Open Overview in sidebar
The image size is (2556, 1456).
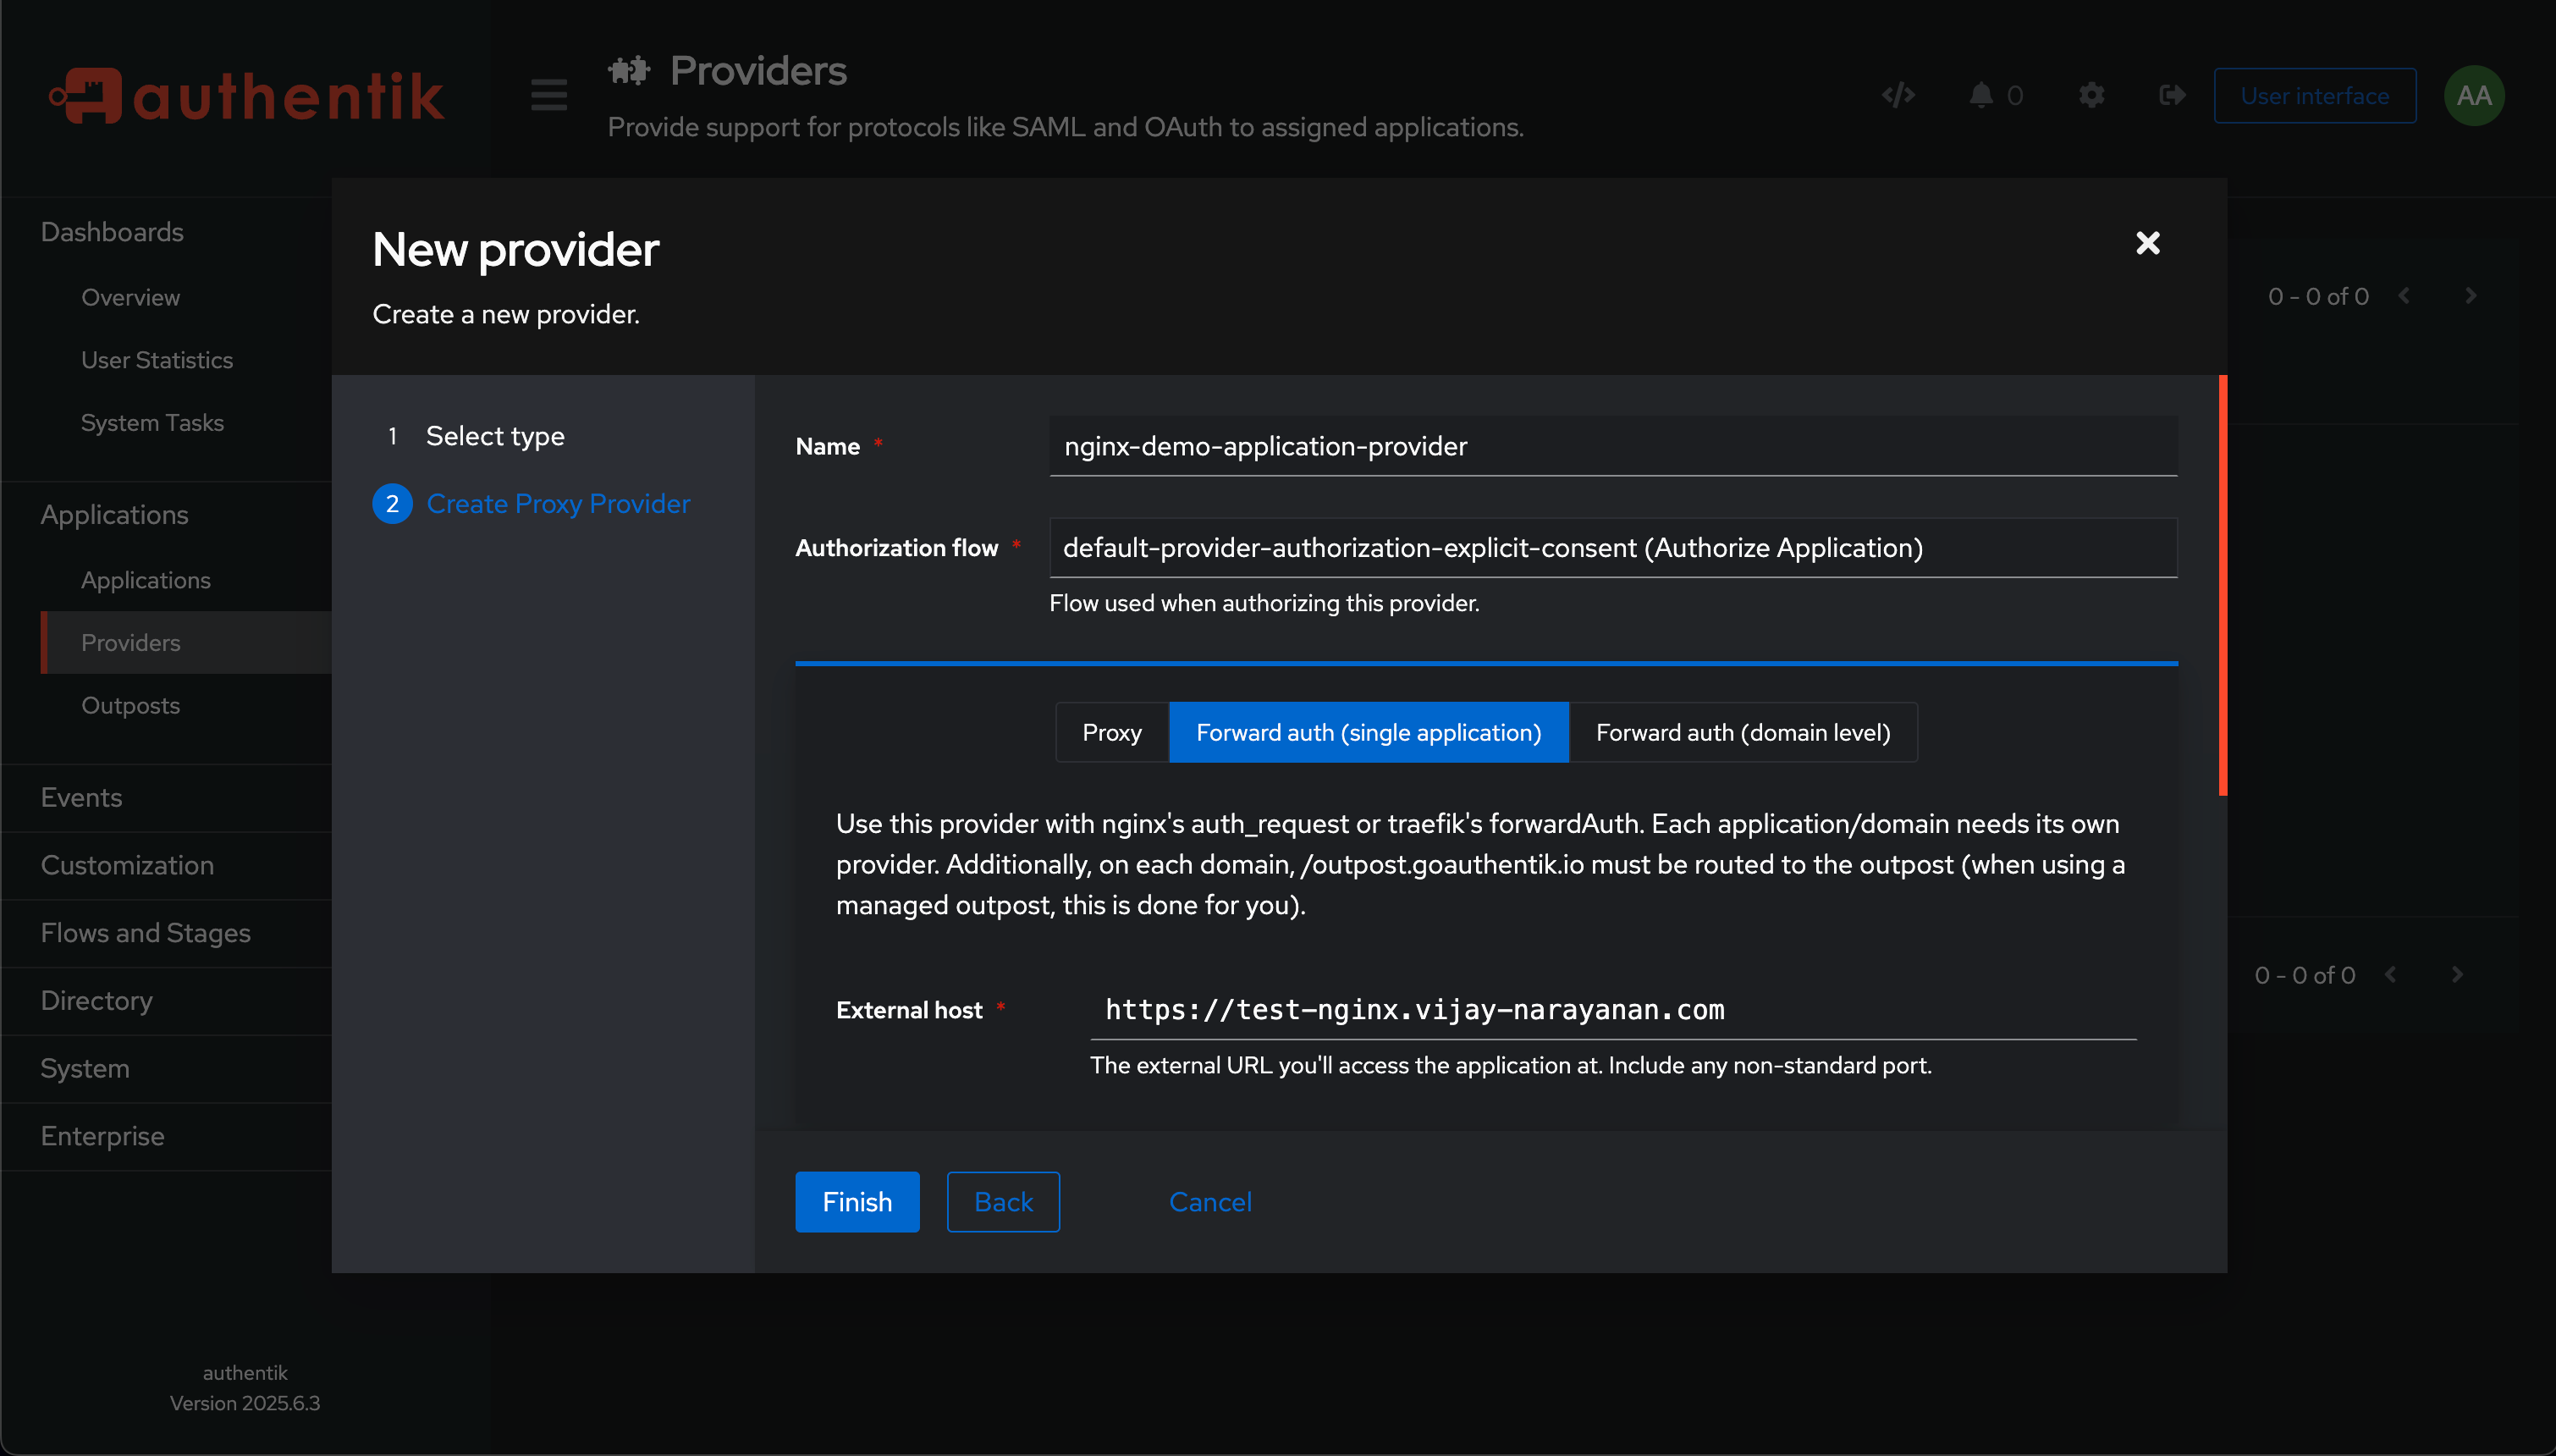(x=130, y=298)
